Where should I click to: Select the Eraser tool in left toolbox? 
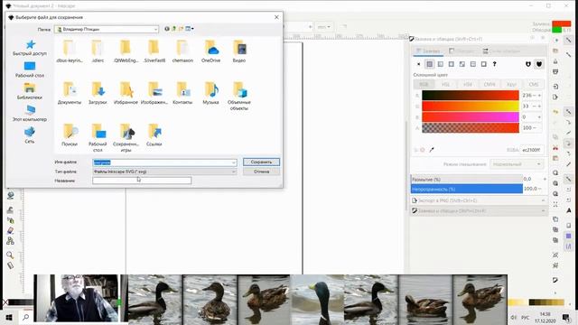10,231
